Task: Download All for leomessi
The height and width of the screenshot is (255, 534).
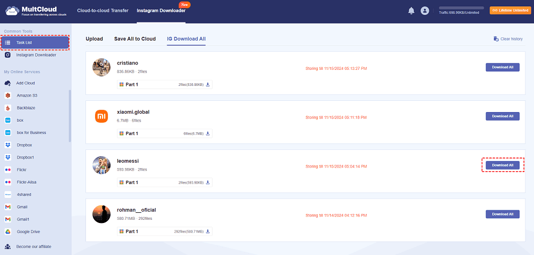Action: pos(502,165)
